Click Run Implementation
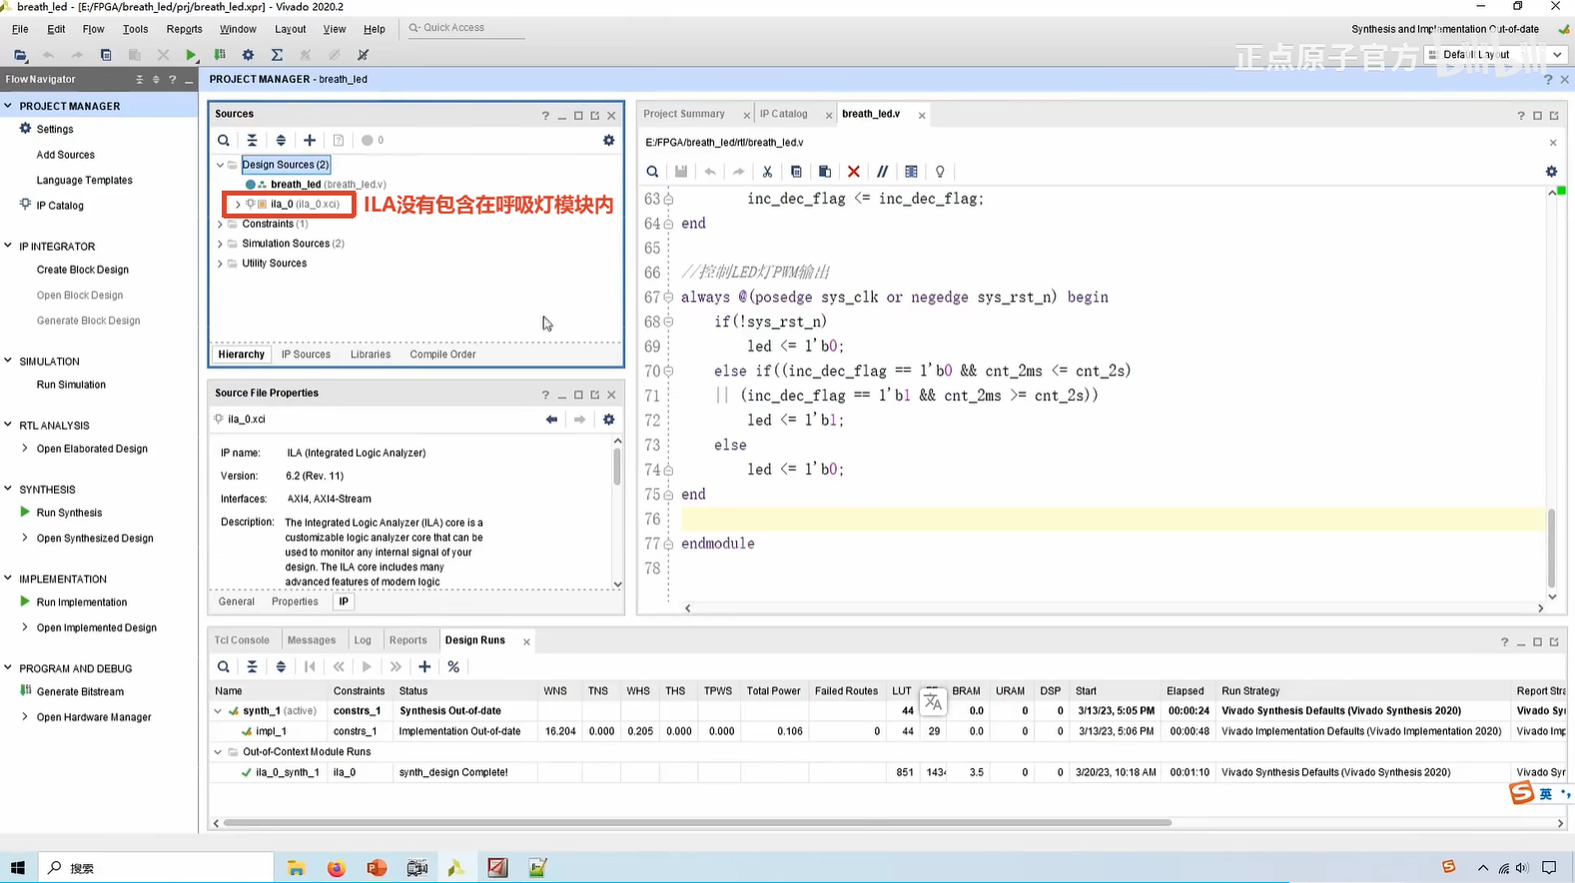Image resolution: width=1575 pixels, height=883 pixels. (82, 603)
